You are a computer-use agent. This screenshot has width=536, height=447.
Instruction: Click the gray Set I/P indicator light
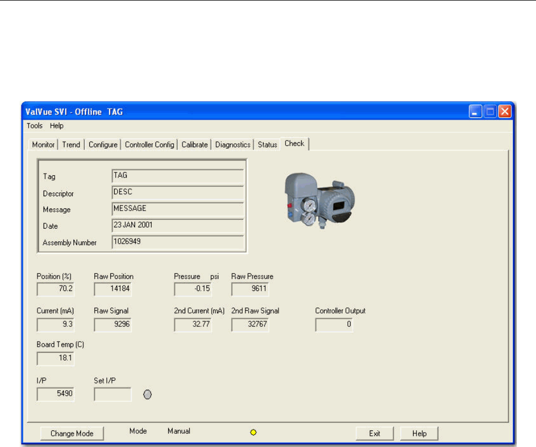point(147,395)
